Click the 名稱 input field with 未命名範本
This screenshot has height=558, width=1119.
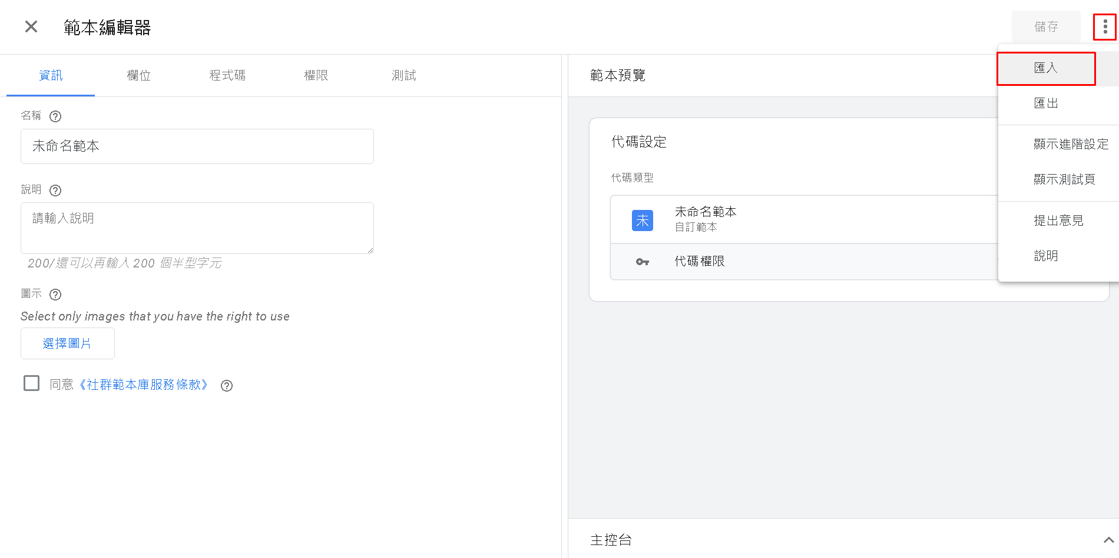point(197,146)
